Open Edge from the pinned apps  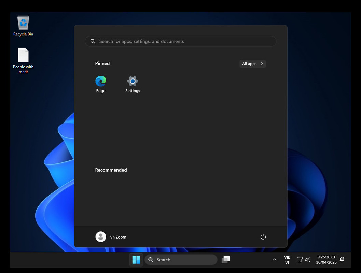point(101,84)
